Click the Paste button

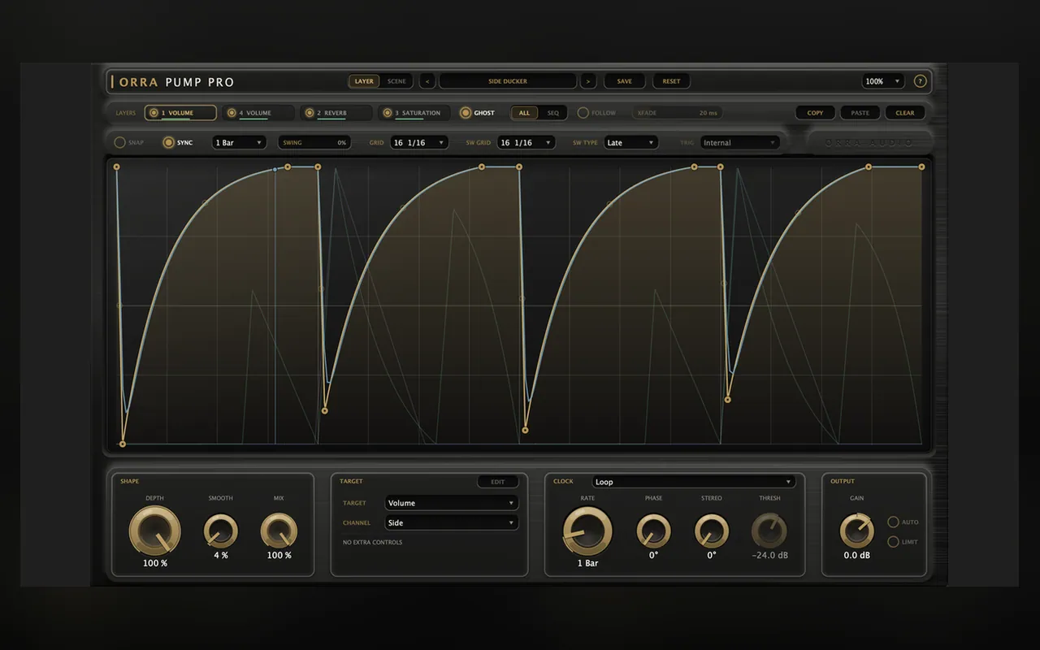click(x=860, y=113)
